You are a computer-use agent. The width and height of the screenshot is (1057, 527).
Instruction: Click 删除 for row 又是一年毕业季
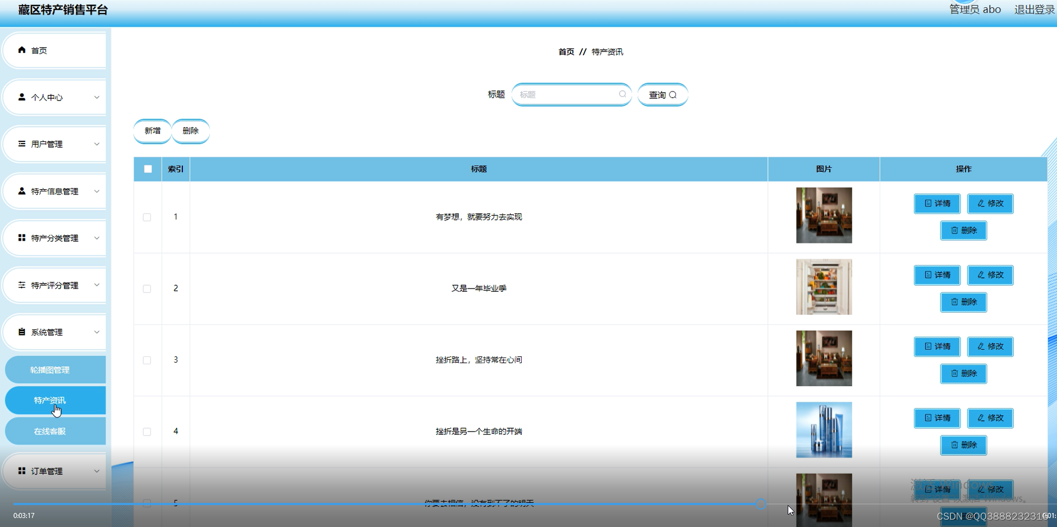pos(963,302)
